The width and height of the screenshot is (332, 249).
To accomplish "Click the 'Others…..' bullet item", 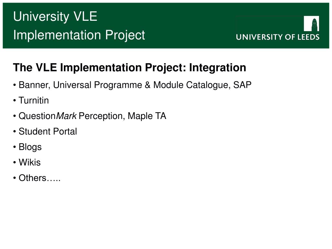I will click(40, 178).
